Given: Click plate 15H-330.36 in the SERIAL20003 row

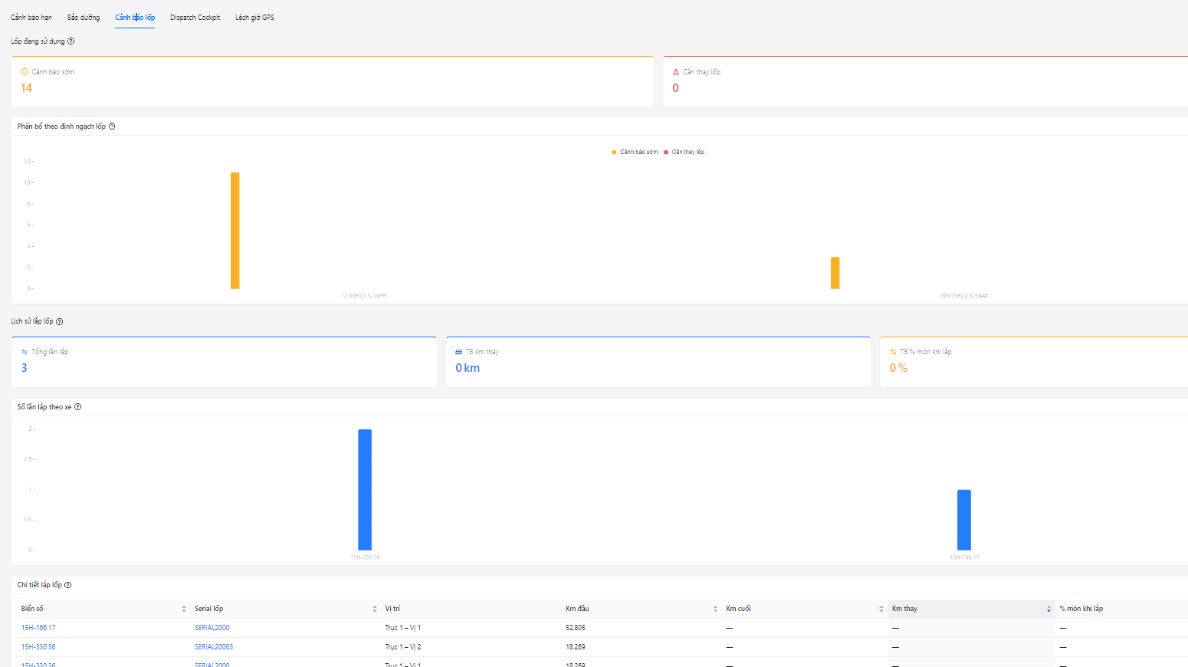Looking at the screenshot, I should [38, 647].
